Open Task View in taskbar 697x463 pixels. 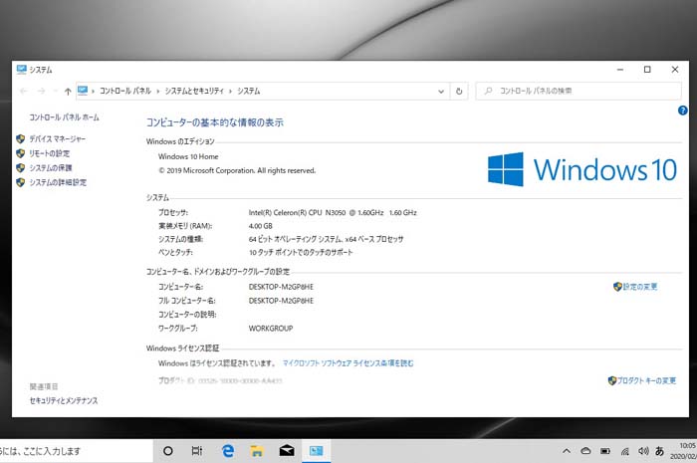pyautogui.click(x=197, y=451)
